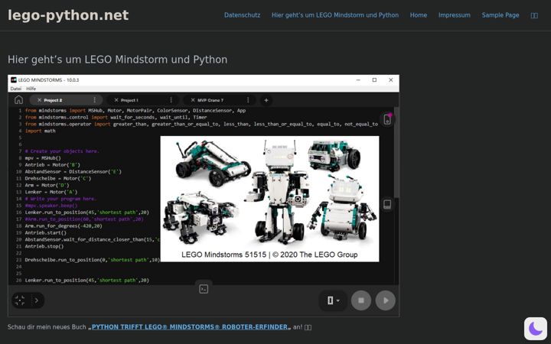
Task: Open the console terminal icon
Action: click(204, 289)
